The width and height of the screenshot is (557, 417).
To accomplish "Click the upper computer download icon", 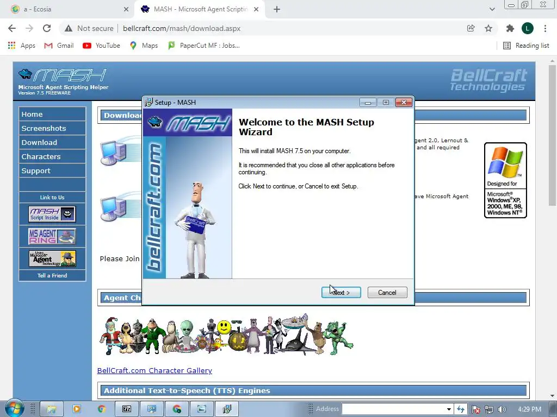I will pos(114,153).
